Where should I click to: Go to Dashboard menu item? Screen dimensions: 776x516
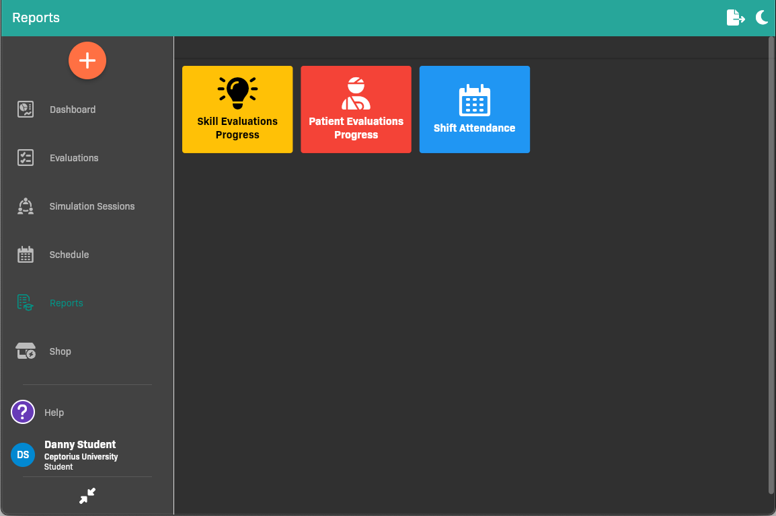pyautogui.click(x=73, y=110)
